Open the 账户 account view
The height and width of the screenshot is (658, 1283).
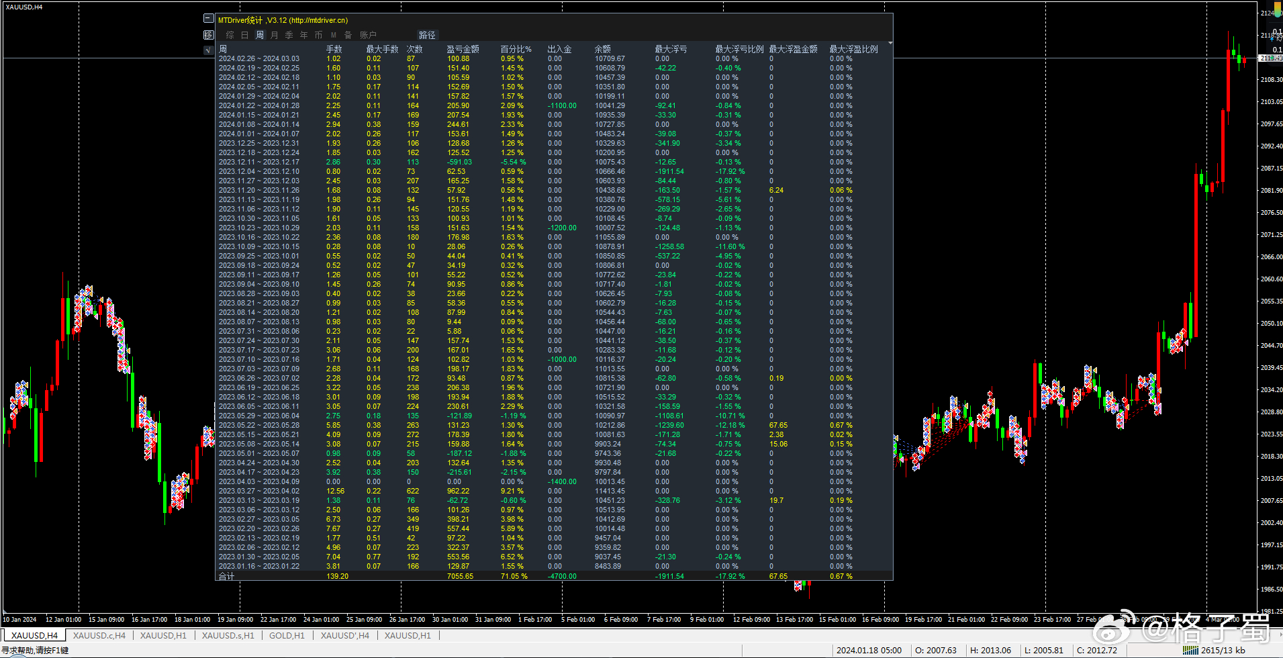click(x=368, y=35)
